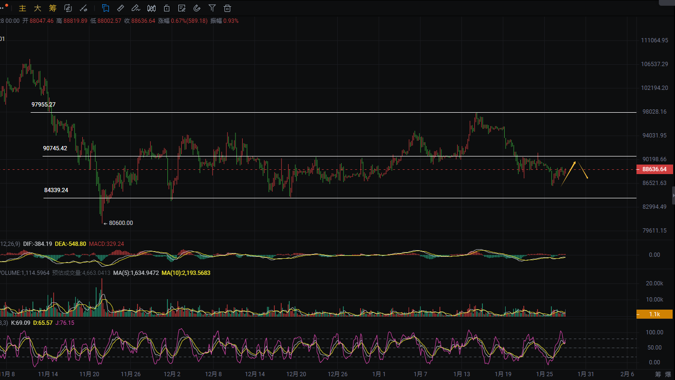
Task: Click the 1.1k volume axis badge
Action: (x=655, y=314)
